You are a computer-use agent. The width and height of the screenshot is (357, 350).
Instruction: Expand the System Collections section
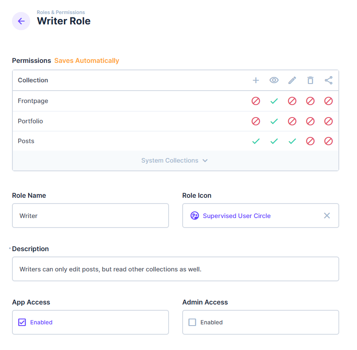[175, 161]
